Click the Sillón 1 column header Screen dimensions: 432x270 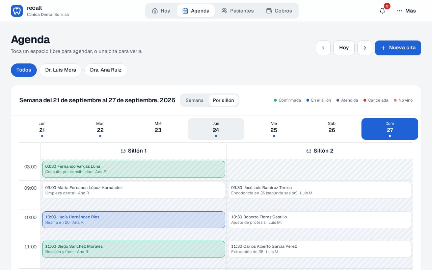(134, 151)
